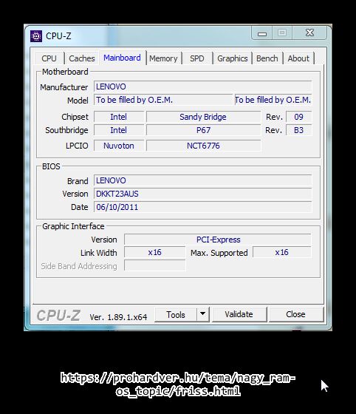Click the LPCIO model 'NCT6776'

coord(203,146)
